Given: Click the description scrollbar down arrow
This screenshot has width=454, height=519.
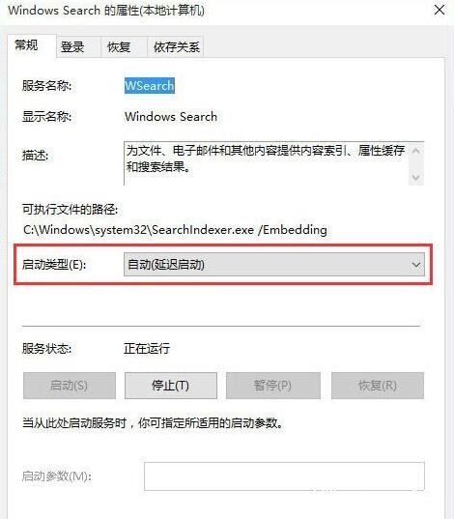Looking at the screenshot, I should (416, 177).
